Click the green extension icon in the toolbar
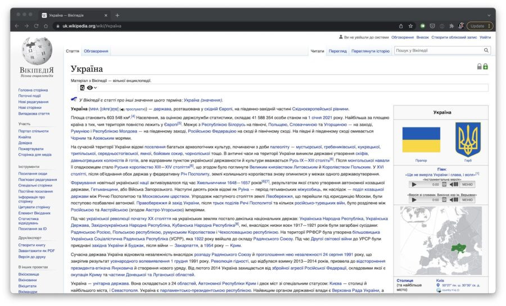 [x=422, y=26]
